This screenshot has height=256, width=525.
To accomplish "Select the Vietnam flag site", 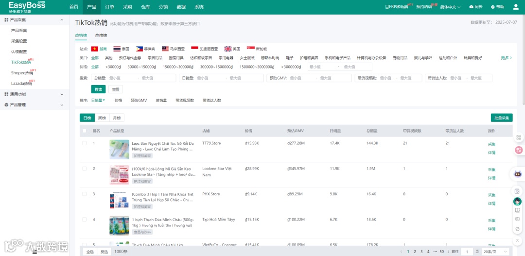I will [94, 49].
